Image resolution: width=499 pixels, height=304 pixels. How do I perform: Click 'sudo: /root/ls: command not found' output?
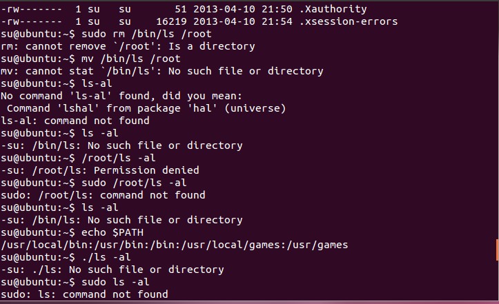(x=103, y=195)
